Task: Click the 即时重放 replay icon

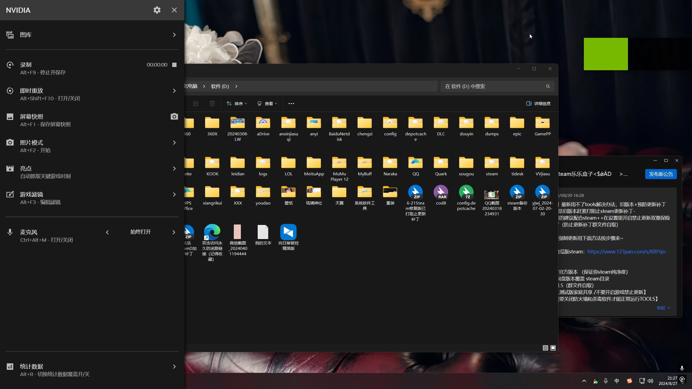Action: click(x=10, y=91)
